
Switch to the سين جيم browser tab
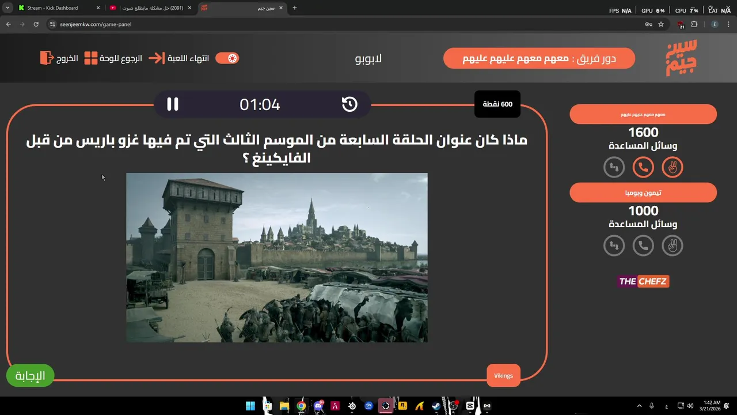tap(242, 8)
